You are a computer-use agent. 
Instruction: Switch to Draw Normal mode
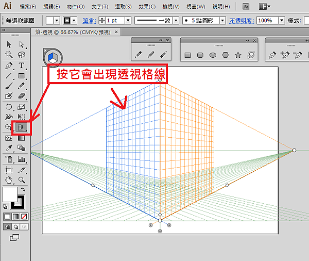point(7,227)
